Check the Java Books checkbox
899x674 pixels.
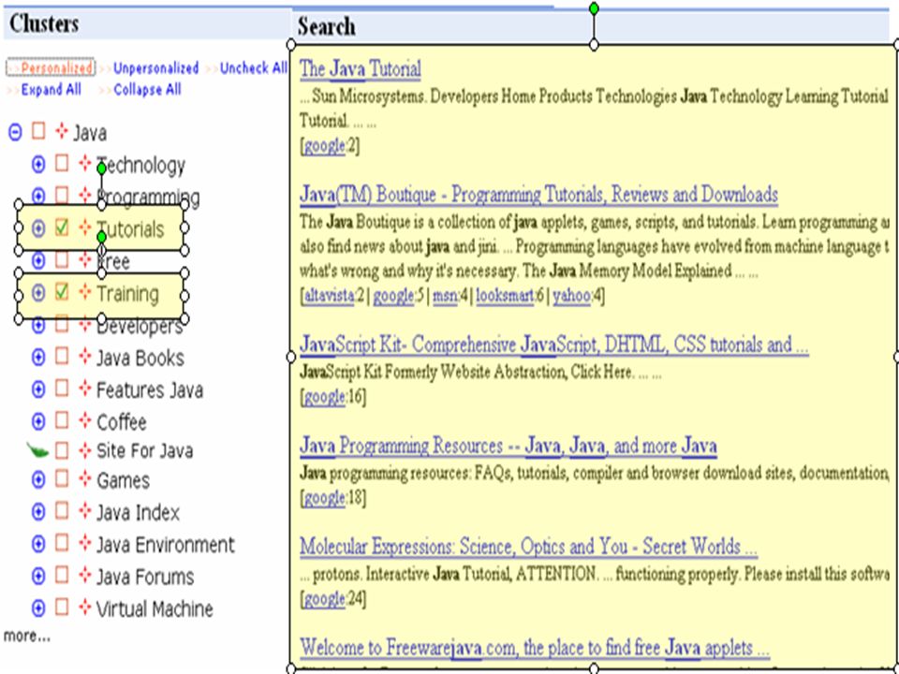click(62, 357)
